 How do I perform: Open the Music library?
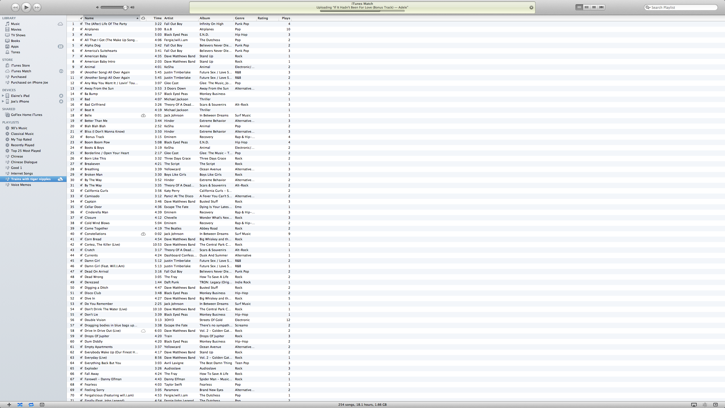click(15, 24)
